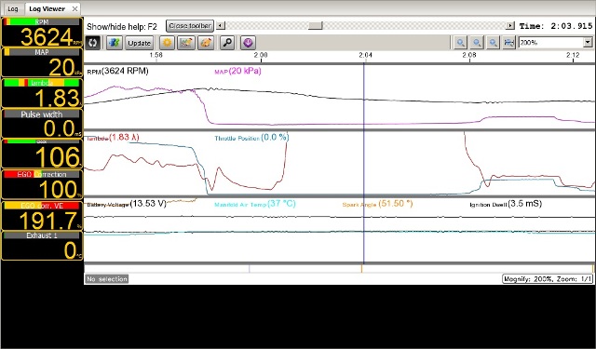Click the fit-width zoom icon
Viewport: 596px width, 349px height.
[509, 43]
